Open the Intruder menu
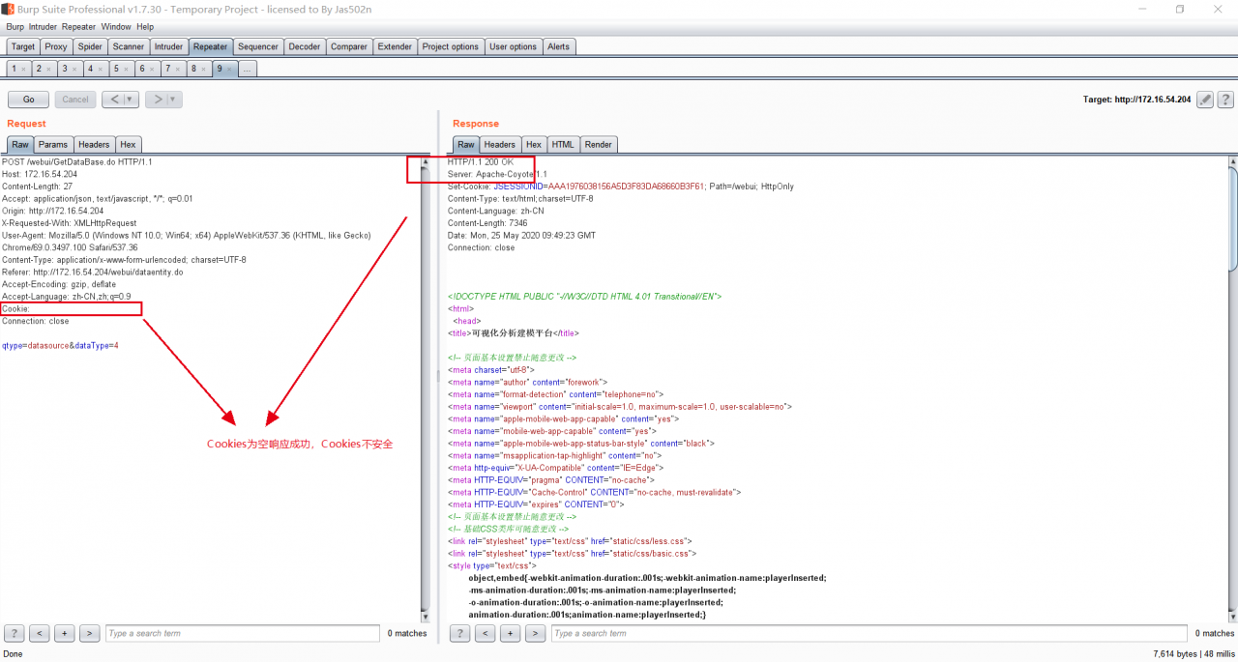Viewport: 1238px width, 662px height. pyautogui.click(x=43, y=27)
